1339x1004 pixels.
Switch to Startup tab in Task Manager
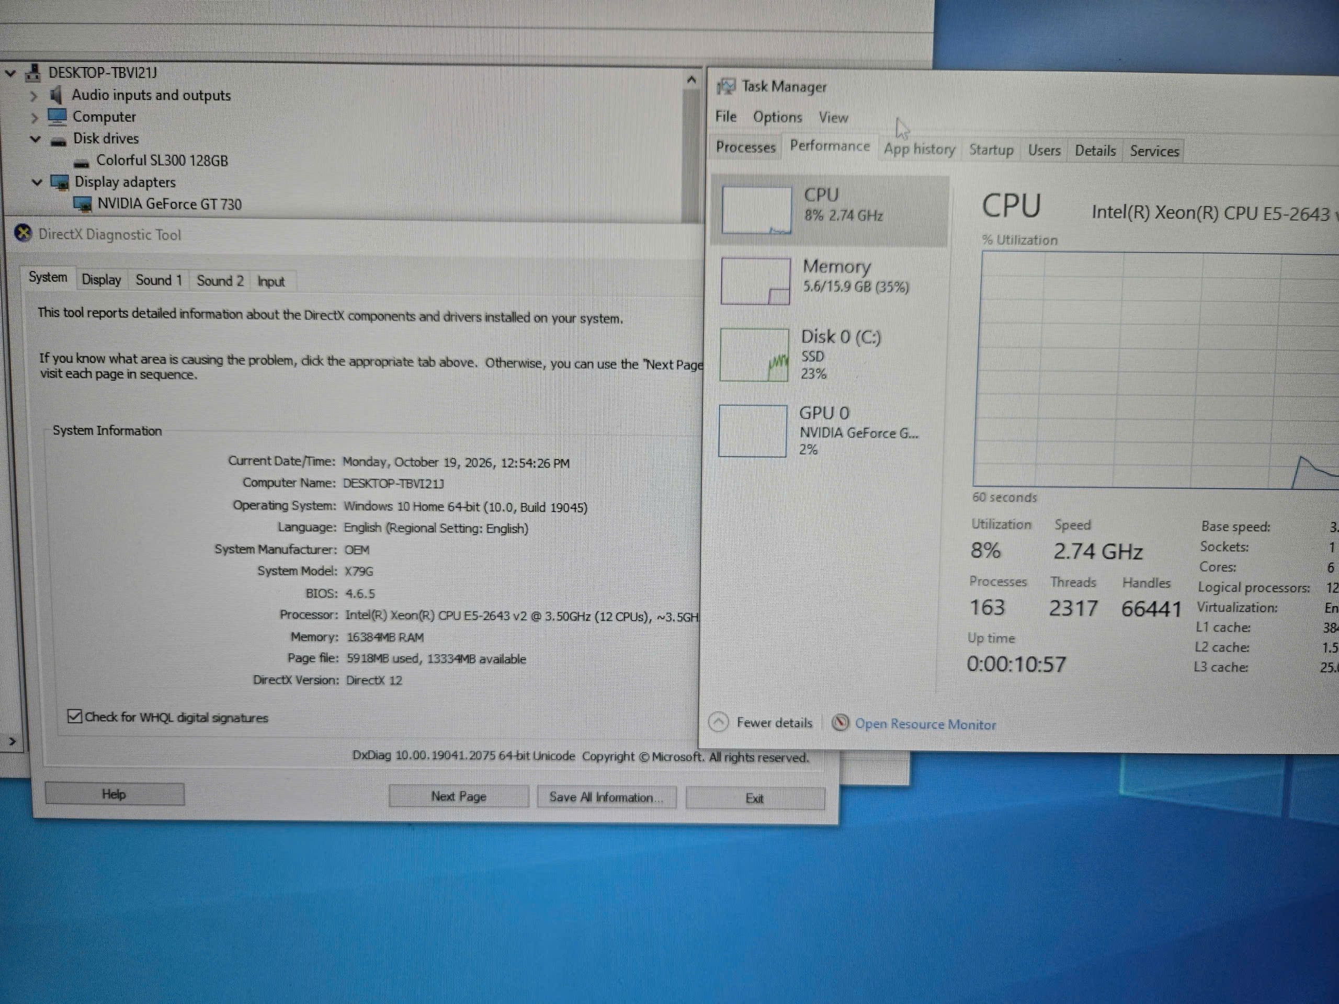991,150
